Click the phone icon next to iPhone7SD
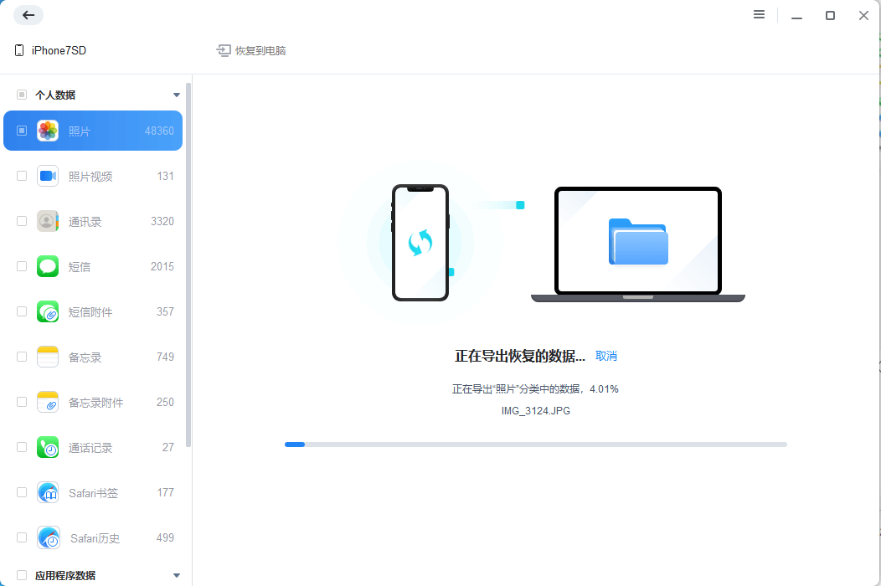This screenshot has width=881, height=586. (x=18, y=49)
